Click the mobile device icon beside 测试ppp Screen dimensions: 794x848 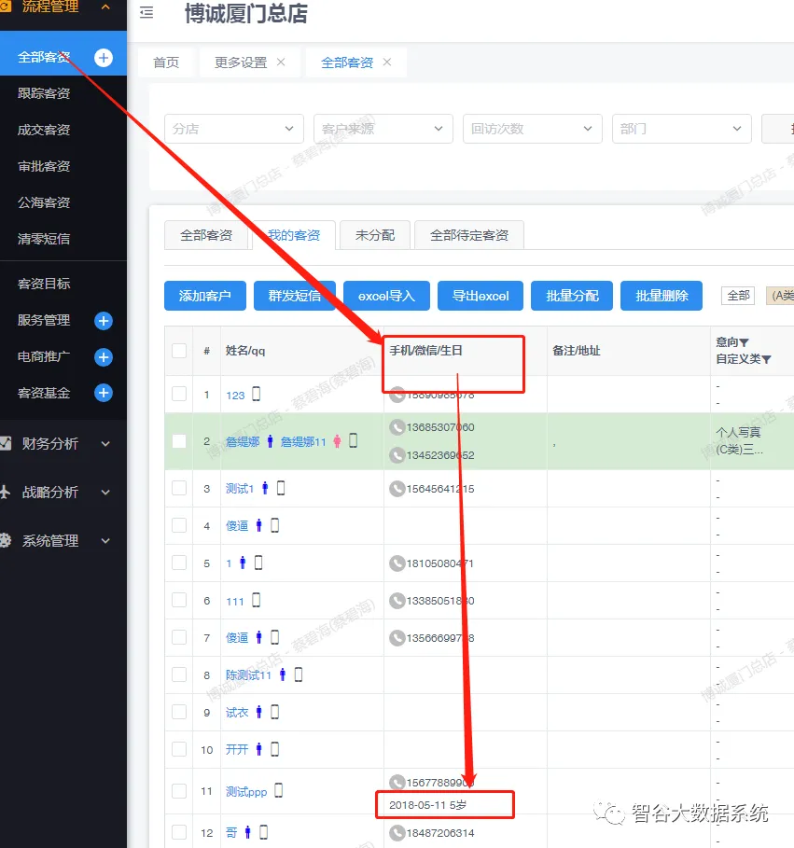tap(278, 791)
